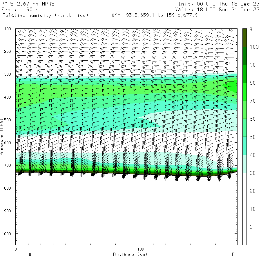The width and height of the screenshot is (261, 261).
Task: Click the 'Init: 00 UTC Thu 18 Dec 25' text
Action: click(219, 4)
